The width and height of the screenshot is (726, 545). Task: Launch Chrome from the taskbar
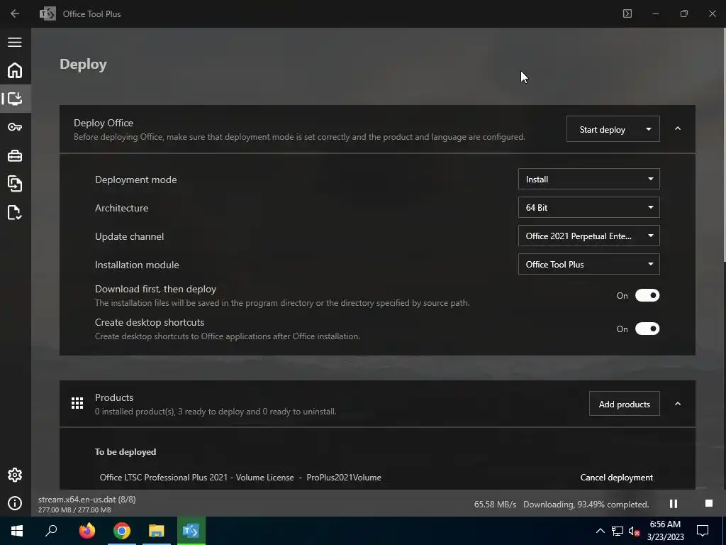click(x=122, y=531)
